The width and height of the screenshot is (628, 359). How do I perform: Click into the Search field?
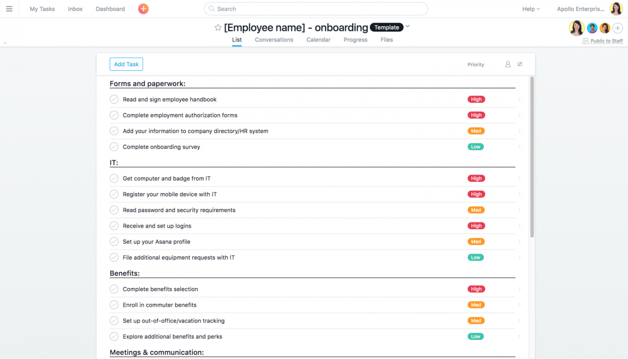(x=316, y=9)
